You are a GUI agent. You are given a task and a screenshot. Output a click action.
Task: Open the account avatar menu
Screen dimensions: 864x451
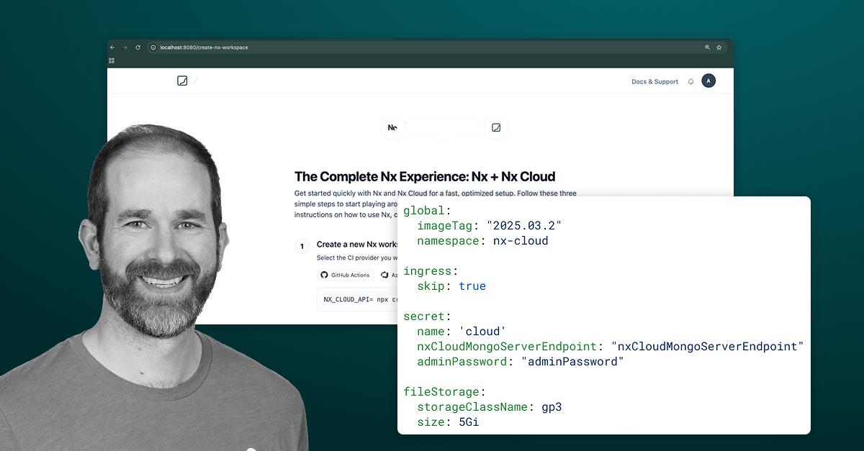[x=708, y=81]
